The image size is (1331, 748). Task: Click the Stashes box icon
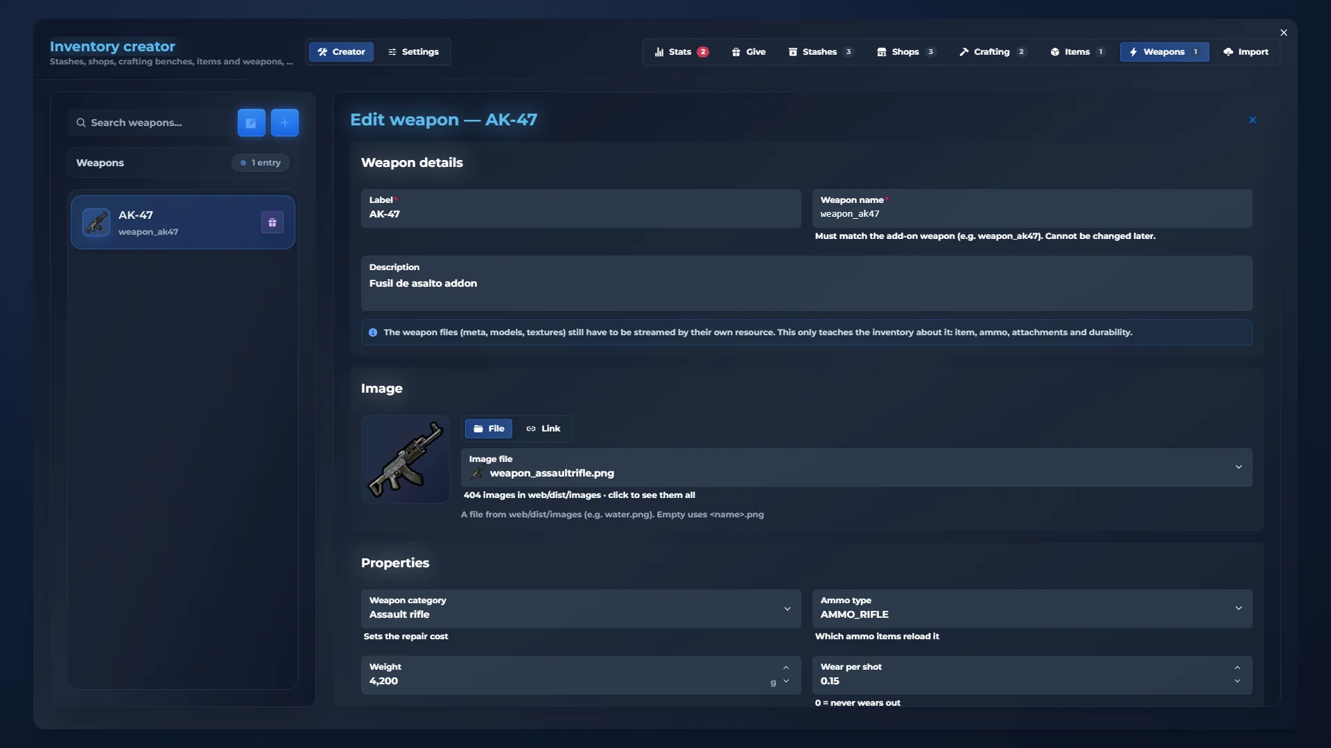click(x=793, y=52)
